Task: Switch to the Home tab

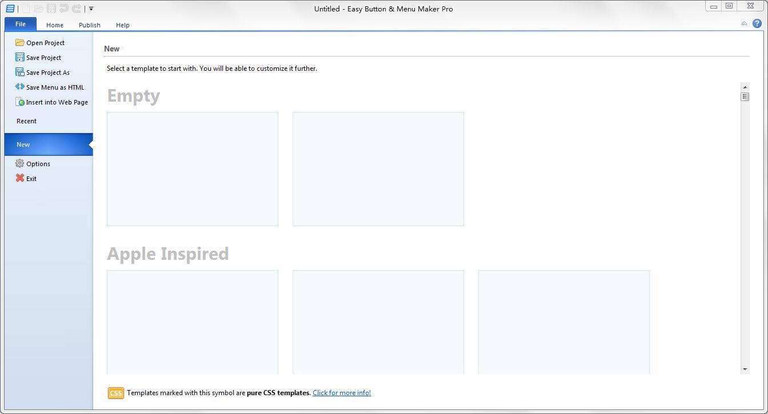Action: coord(55,25)
